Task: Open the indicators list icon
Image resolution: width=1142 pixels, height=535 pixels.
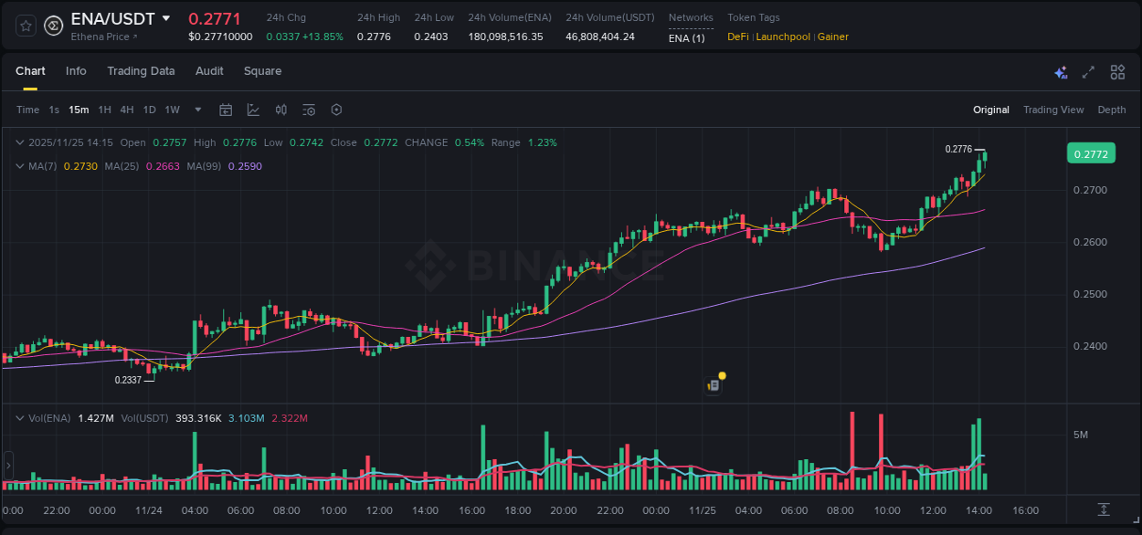Action: [308, 110]
